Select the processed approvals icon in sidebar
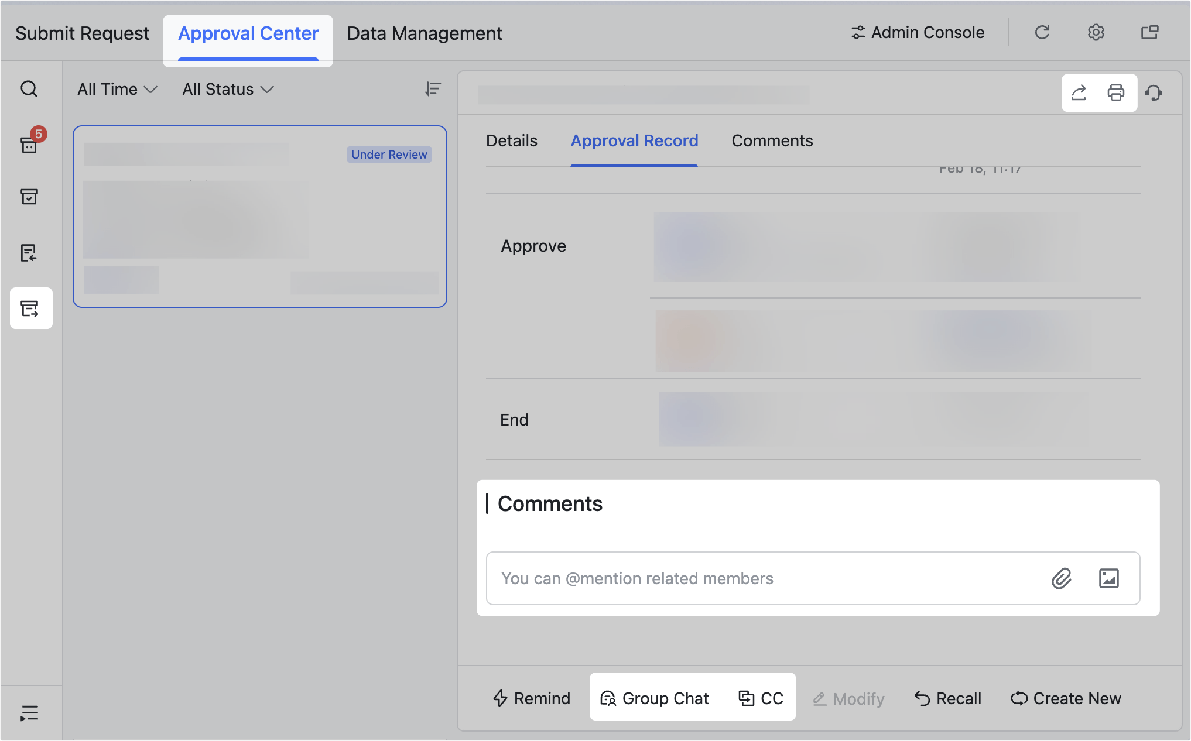1191x741 pixels. (x=29, y=197)
